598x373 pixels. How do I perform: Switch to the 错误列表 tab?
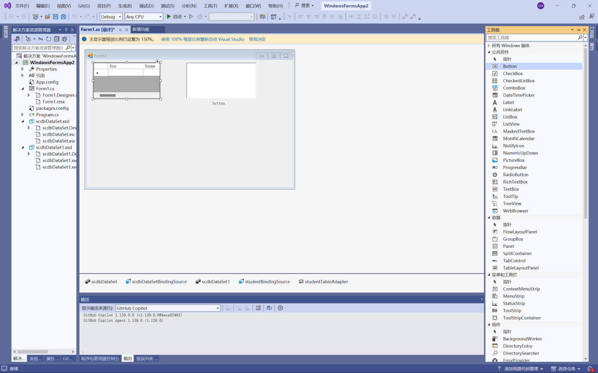[x=147, y=358]
